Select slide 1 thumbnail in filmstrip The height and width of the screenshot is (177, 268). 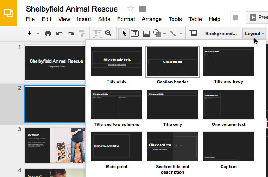55,63
